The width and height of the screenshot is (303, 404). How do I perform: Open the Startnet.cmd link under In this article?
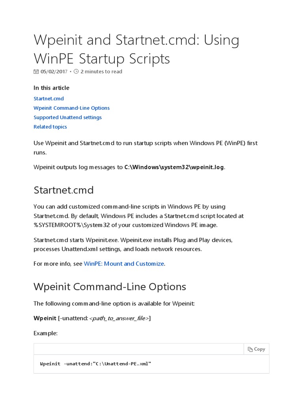[49, 99]
